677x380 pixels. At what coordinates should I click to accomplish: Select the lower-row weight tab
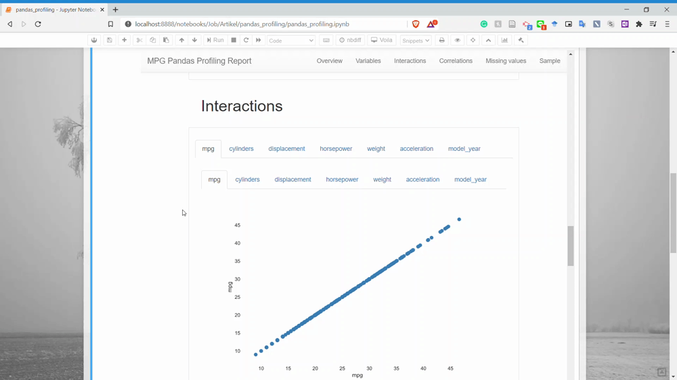click(382, 179)
